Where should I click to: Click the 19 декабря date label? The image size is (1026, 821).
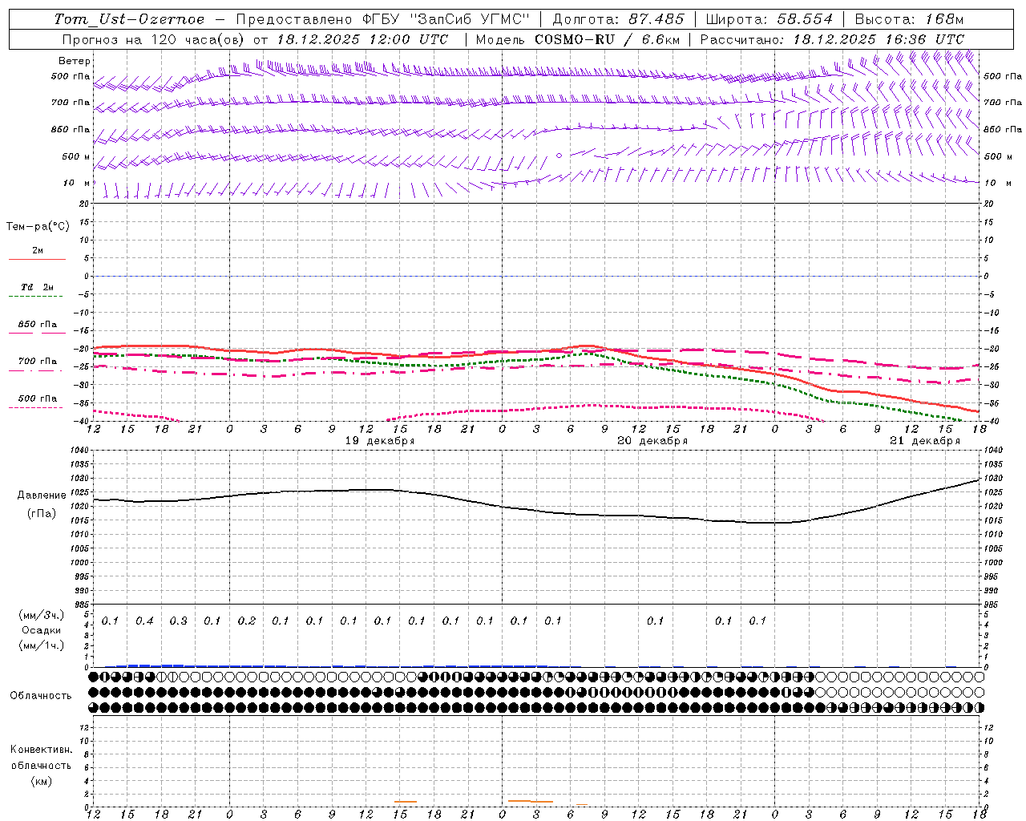click(x=379, y=441)
